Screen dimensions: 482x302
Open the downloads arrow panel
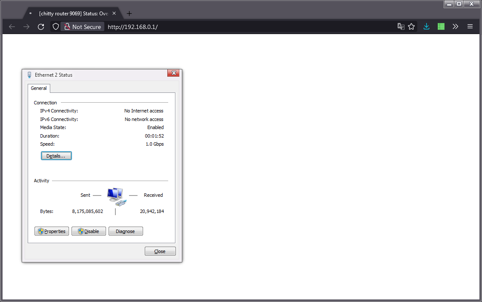426,26
